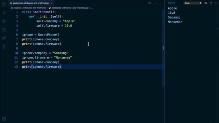Click the "Samsung" string on line 10
219x123 pixels.
click(60, 53)
